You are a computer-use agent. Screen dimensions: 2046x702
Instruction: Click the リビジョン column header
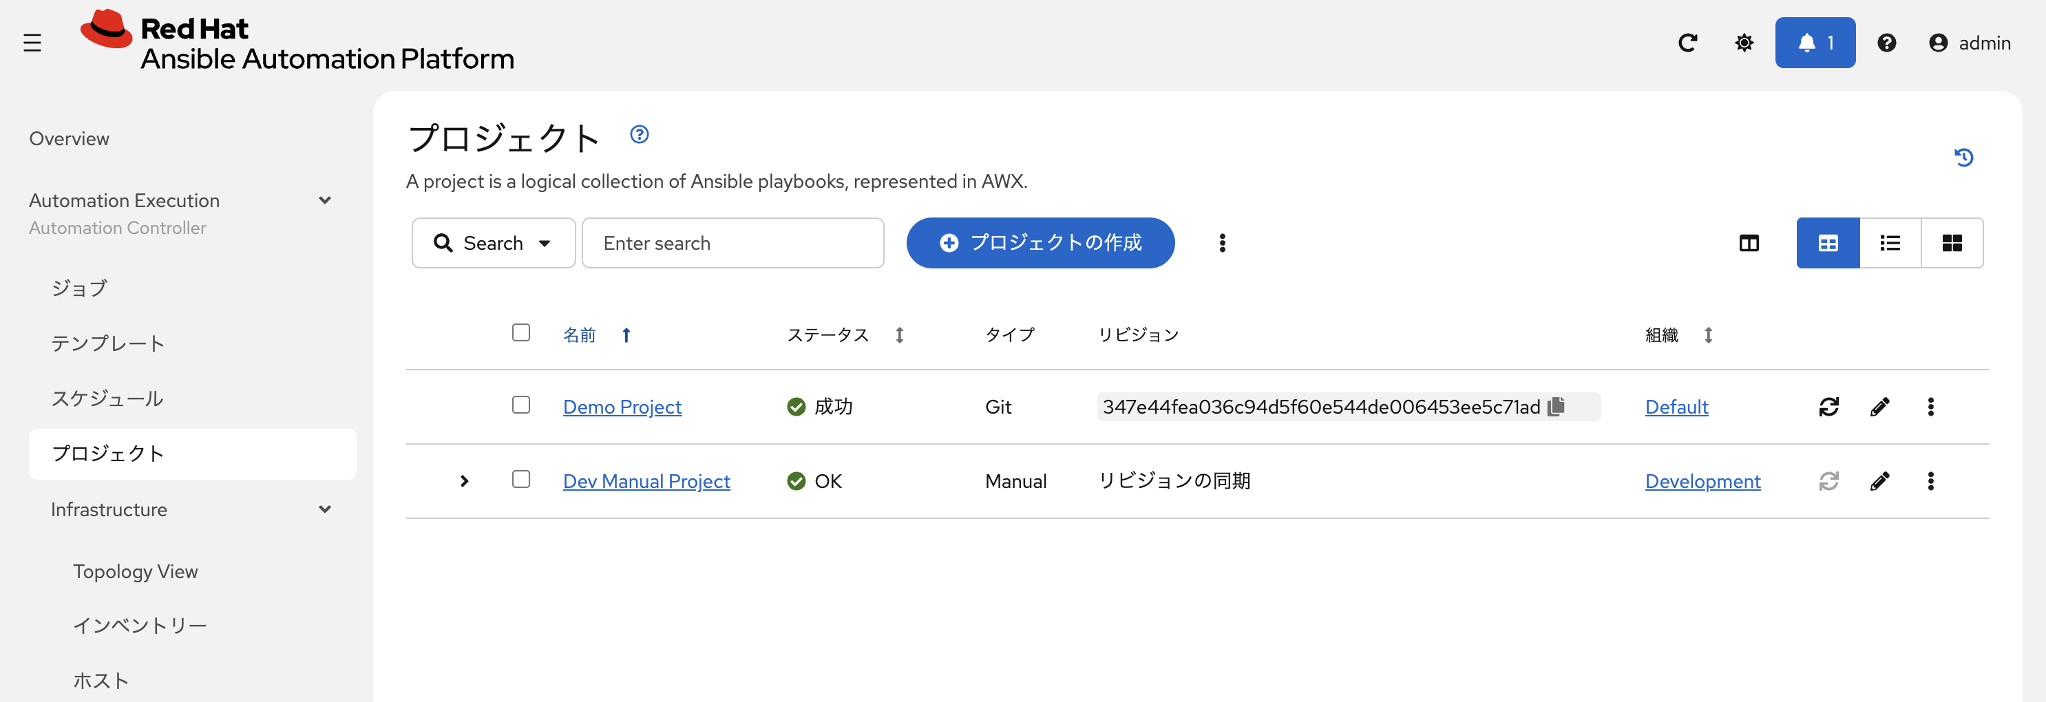pyautogui.click(x=1138, y=335)
